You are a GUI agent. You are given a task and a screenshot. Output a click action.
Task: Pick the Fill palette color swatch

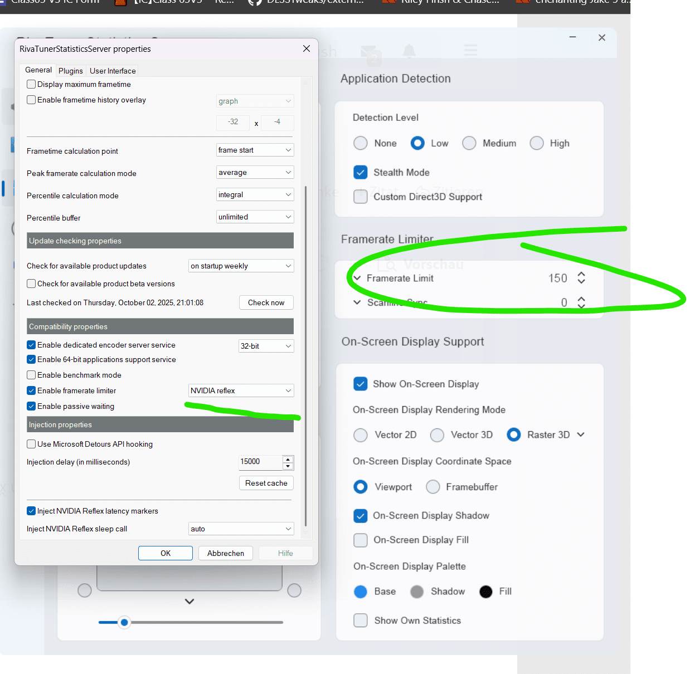pos(486,592)
